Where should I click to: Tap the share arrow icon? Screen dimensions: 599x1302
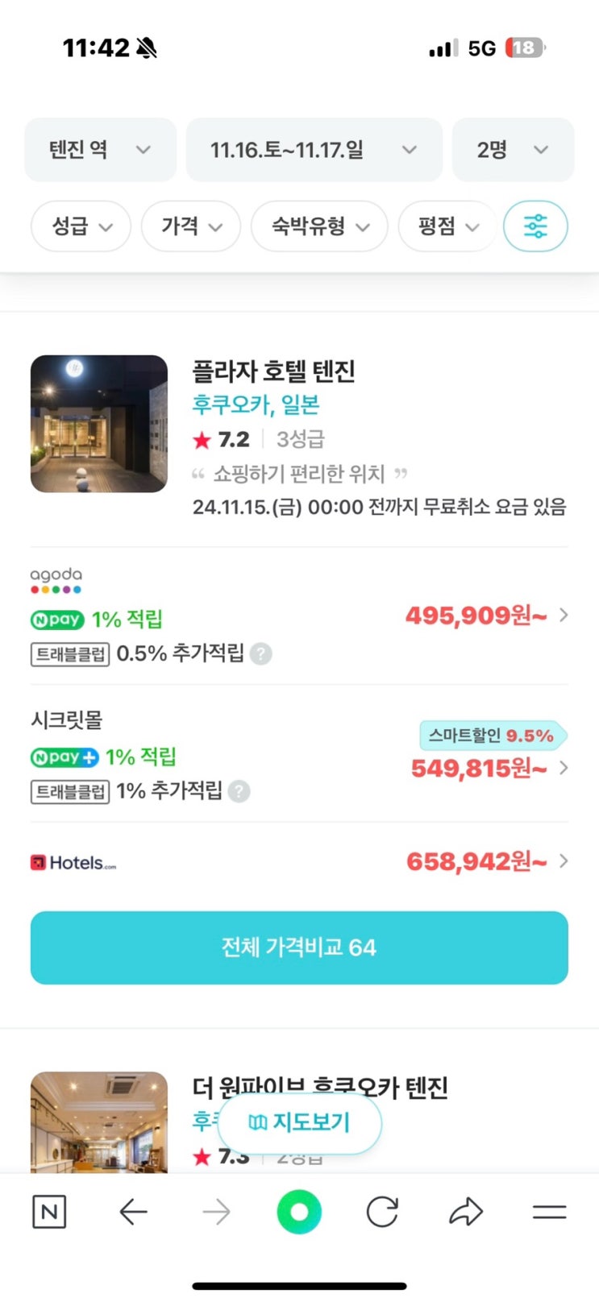click(466, 1212)
